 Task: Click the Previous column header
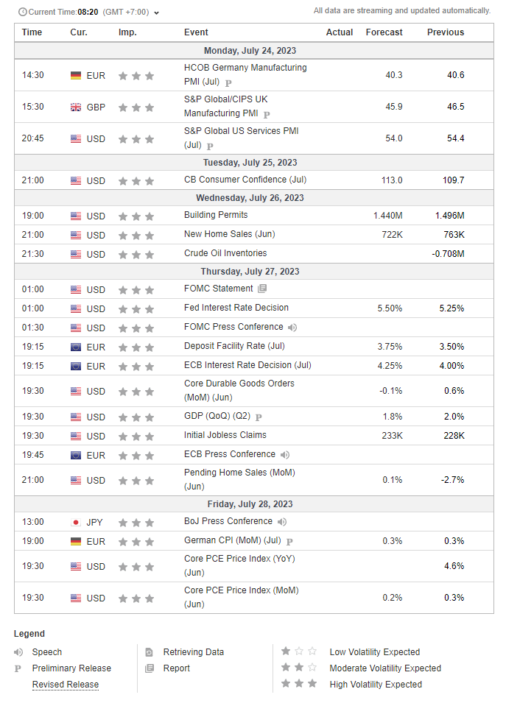446,32
